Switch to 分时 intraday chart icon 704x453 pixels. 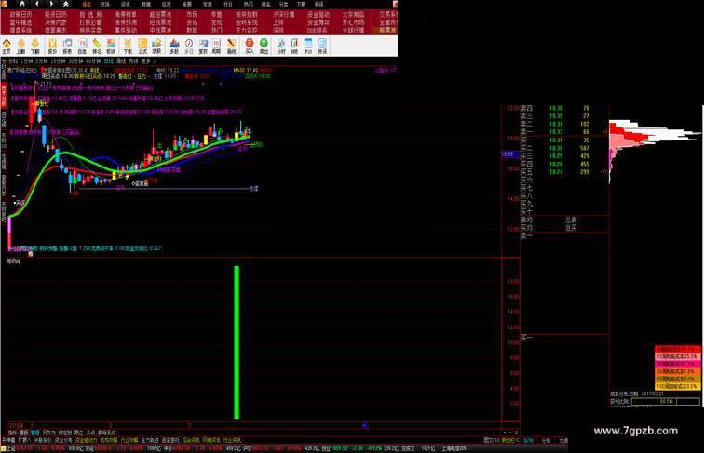(281, 47)
